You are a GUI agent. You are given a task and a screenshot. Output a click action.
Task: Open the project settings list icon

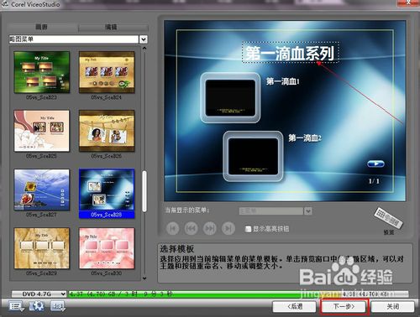(x=16, y=306)
